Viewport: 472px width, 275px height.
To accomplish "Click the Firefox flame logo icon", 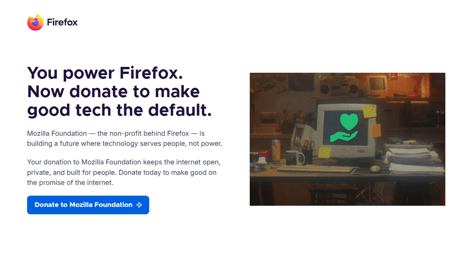I will click(x=35, y=22).
